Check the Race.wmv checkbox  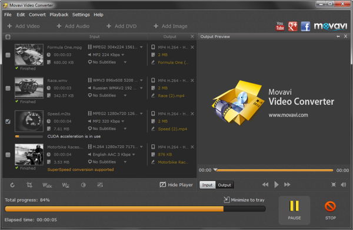[x=8, y=88]
